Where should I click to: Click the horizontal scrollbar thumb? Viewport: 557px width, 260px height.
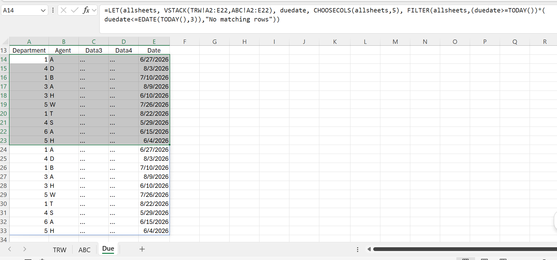(x=465, y=249)
